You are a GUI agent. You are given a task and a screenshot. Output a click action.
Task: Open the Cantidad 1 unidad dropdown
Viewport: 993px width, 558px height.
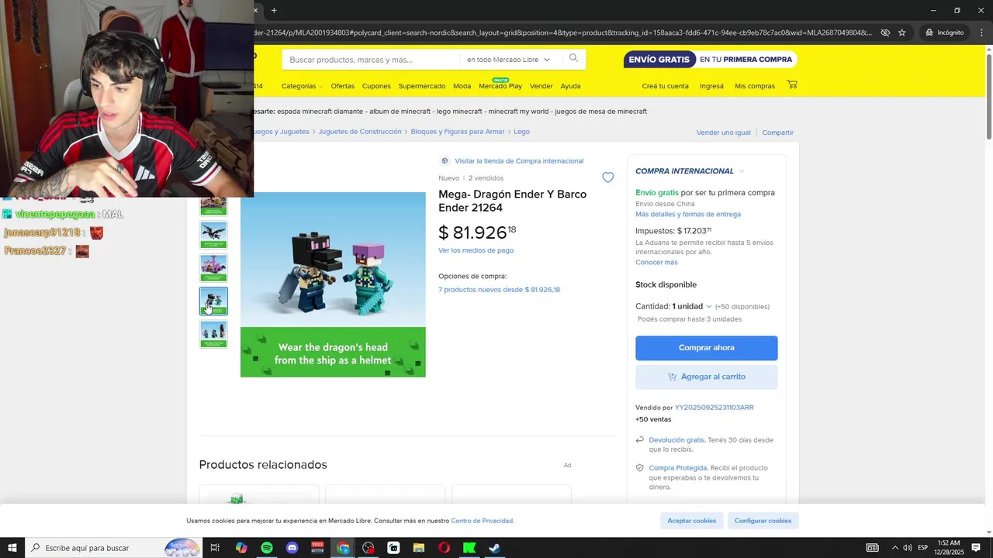(692, 306)
